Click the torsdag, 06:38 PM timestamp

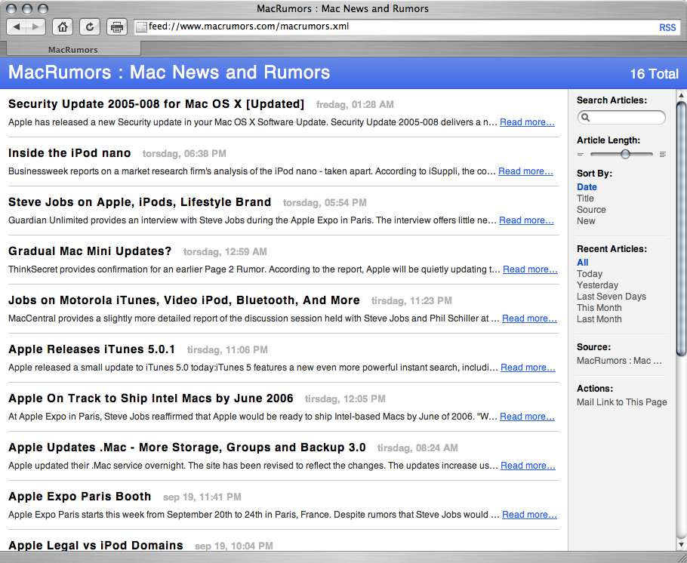point(184,154)
